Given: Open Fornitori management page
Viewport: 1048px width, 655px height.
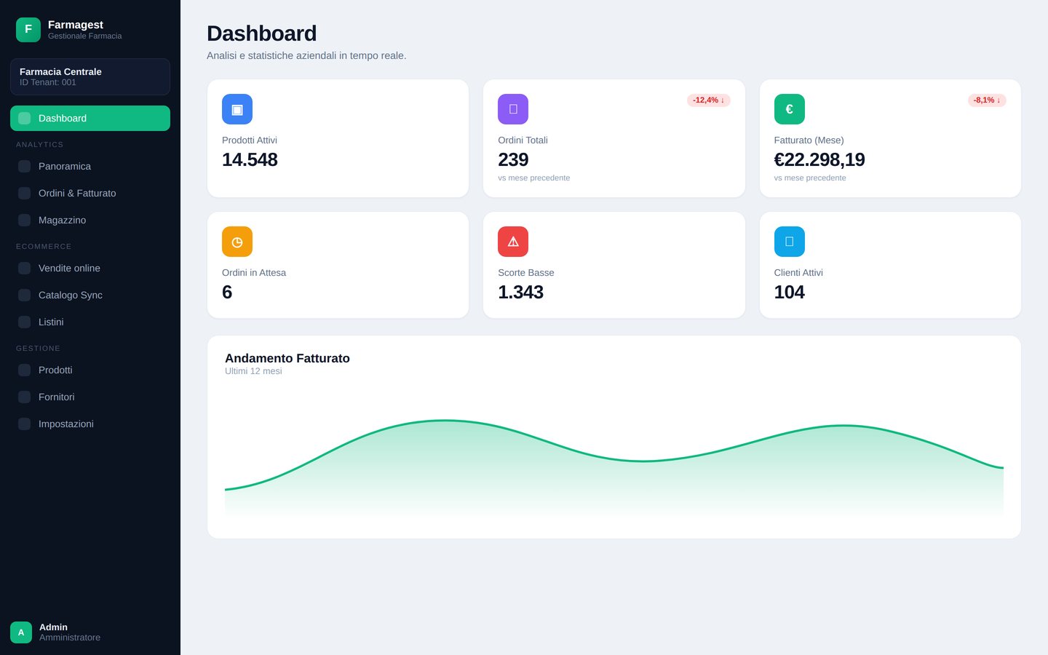Looking at the screenshot, I should [x=90, y=397].
